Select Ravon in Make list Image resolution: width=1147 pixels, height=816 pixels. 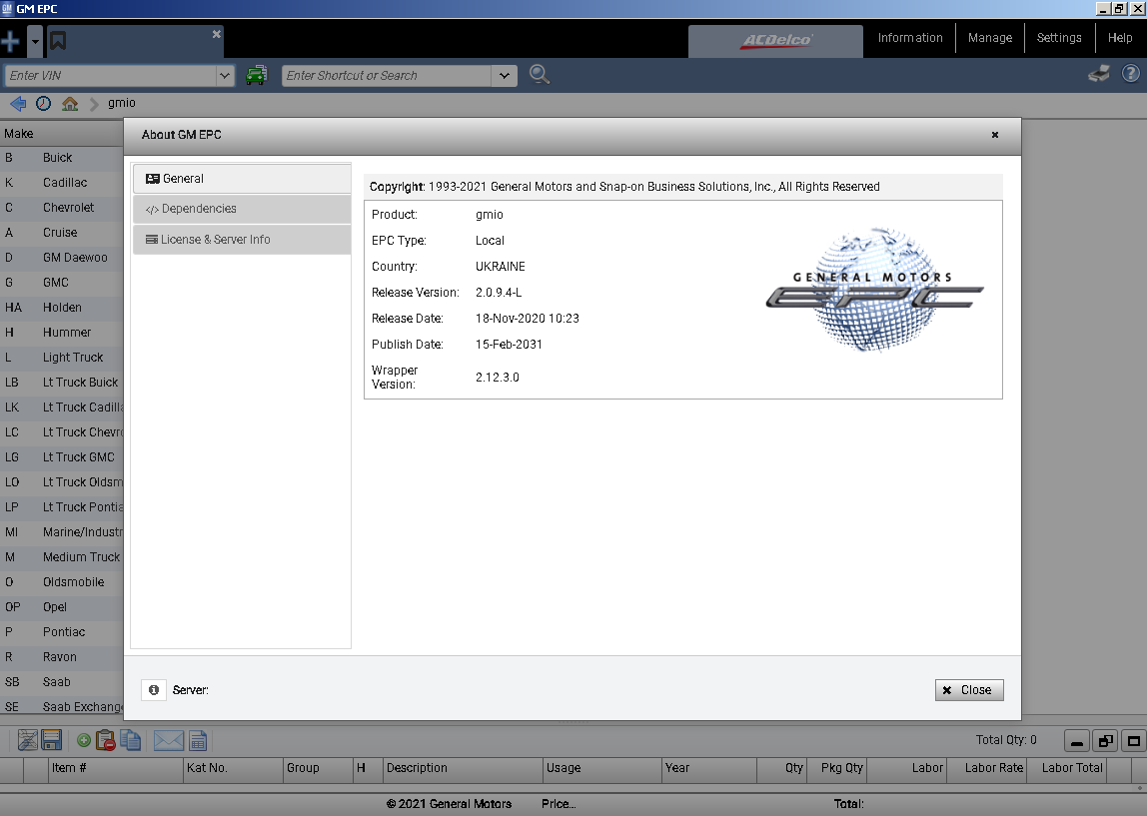[x=62, y=656]
